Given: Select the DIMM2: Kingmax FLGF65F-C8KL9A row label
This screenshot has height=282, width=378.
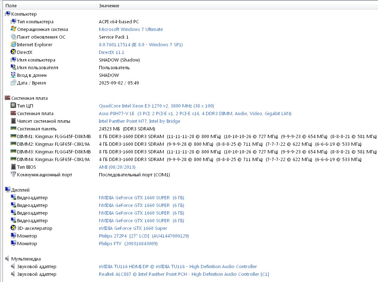Looking at the screenshot, I should pyautogui.click(x=53, y=144).
